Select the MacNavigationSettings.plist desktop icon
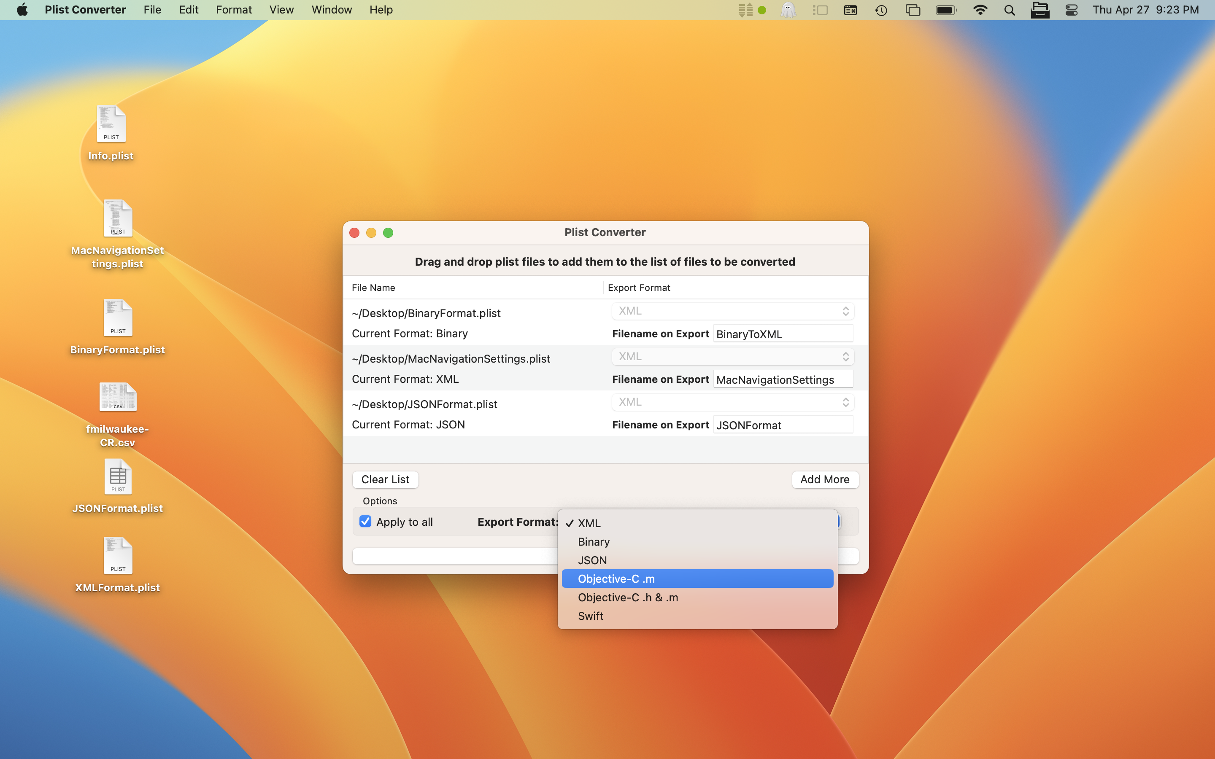This screenshot has height=759, width=1215. pos(117,218)
